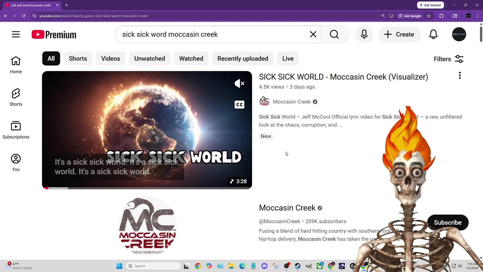Click the magnifying glass search button
Image resolution: width=483 pixels, height=272 pixels.
[x=334, y=34]
